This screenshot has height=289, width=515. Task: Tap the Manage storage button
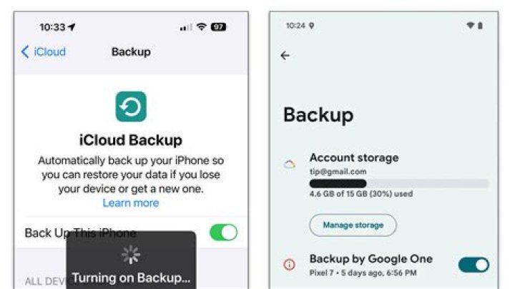pyautogui.click(x=353, y=225)
